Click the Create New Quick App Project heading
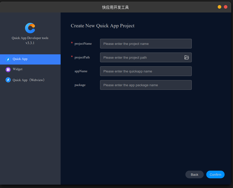 103,26
